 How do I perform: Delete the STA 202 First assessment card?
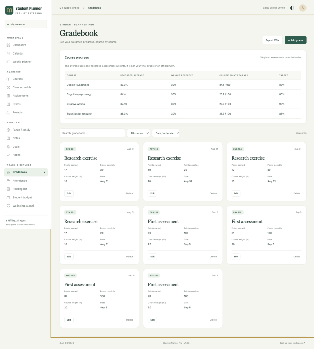(213, 320)
